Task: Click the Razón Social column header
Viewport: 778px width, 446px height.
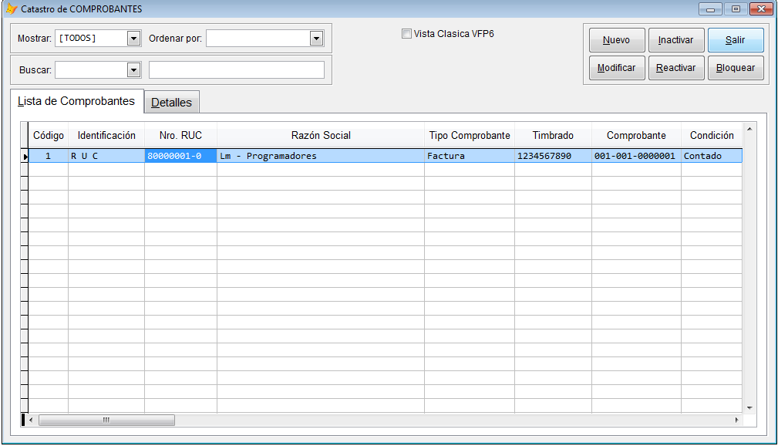Action: (321, 135)
